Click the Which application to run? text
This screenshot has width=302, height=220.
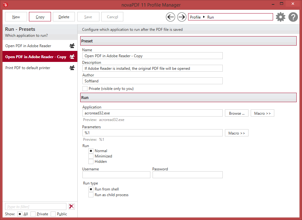pos(26,36)
